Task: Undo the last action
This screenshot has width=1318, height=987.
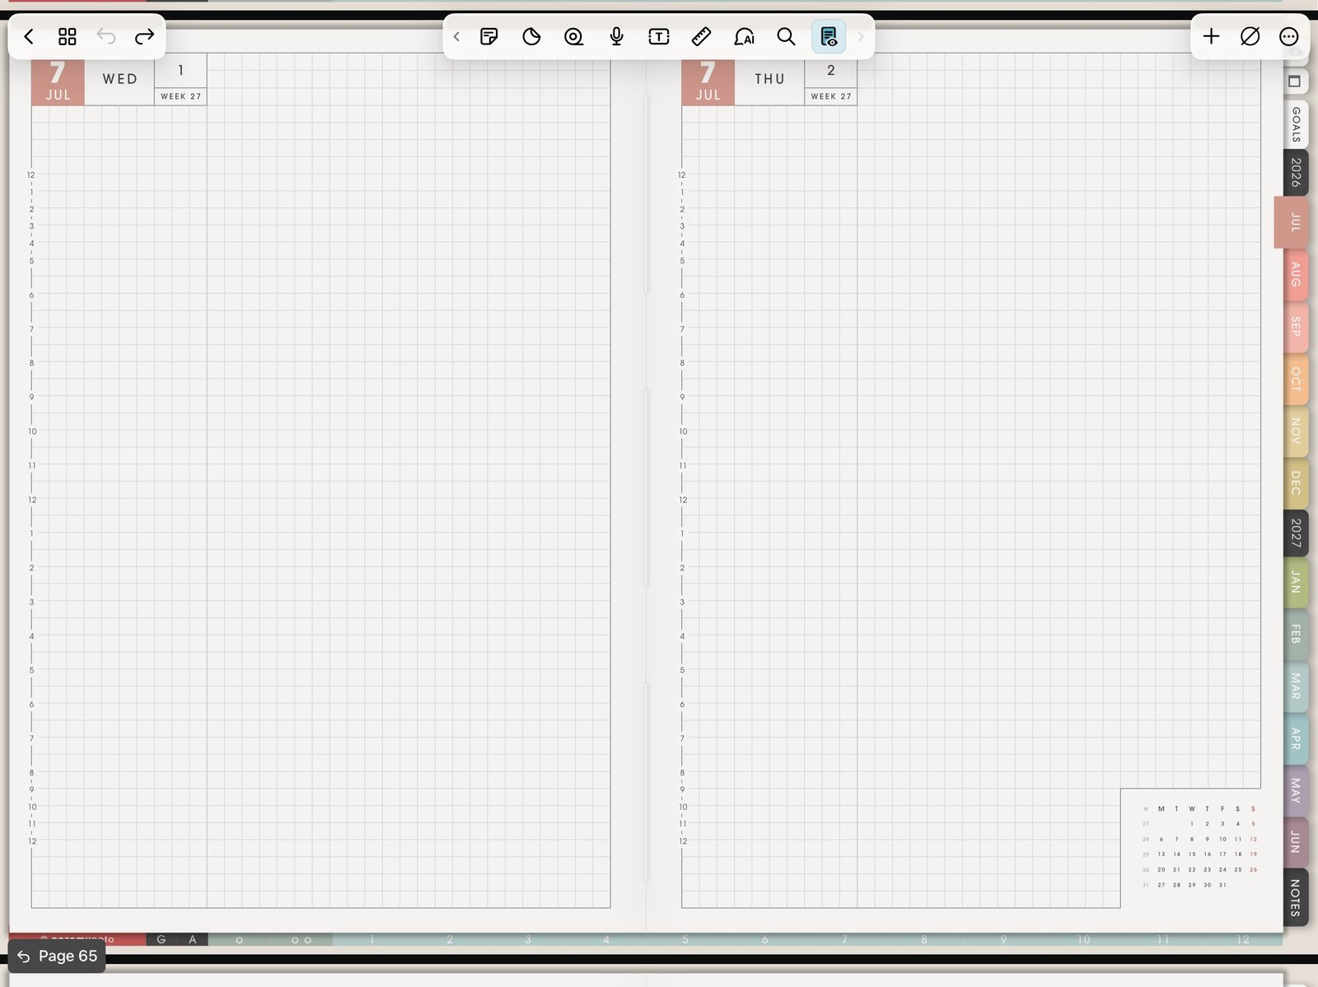Action: pos(106,36)
